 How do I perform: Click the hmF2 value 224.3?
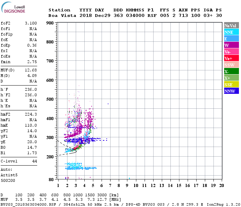coord(31,114)
